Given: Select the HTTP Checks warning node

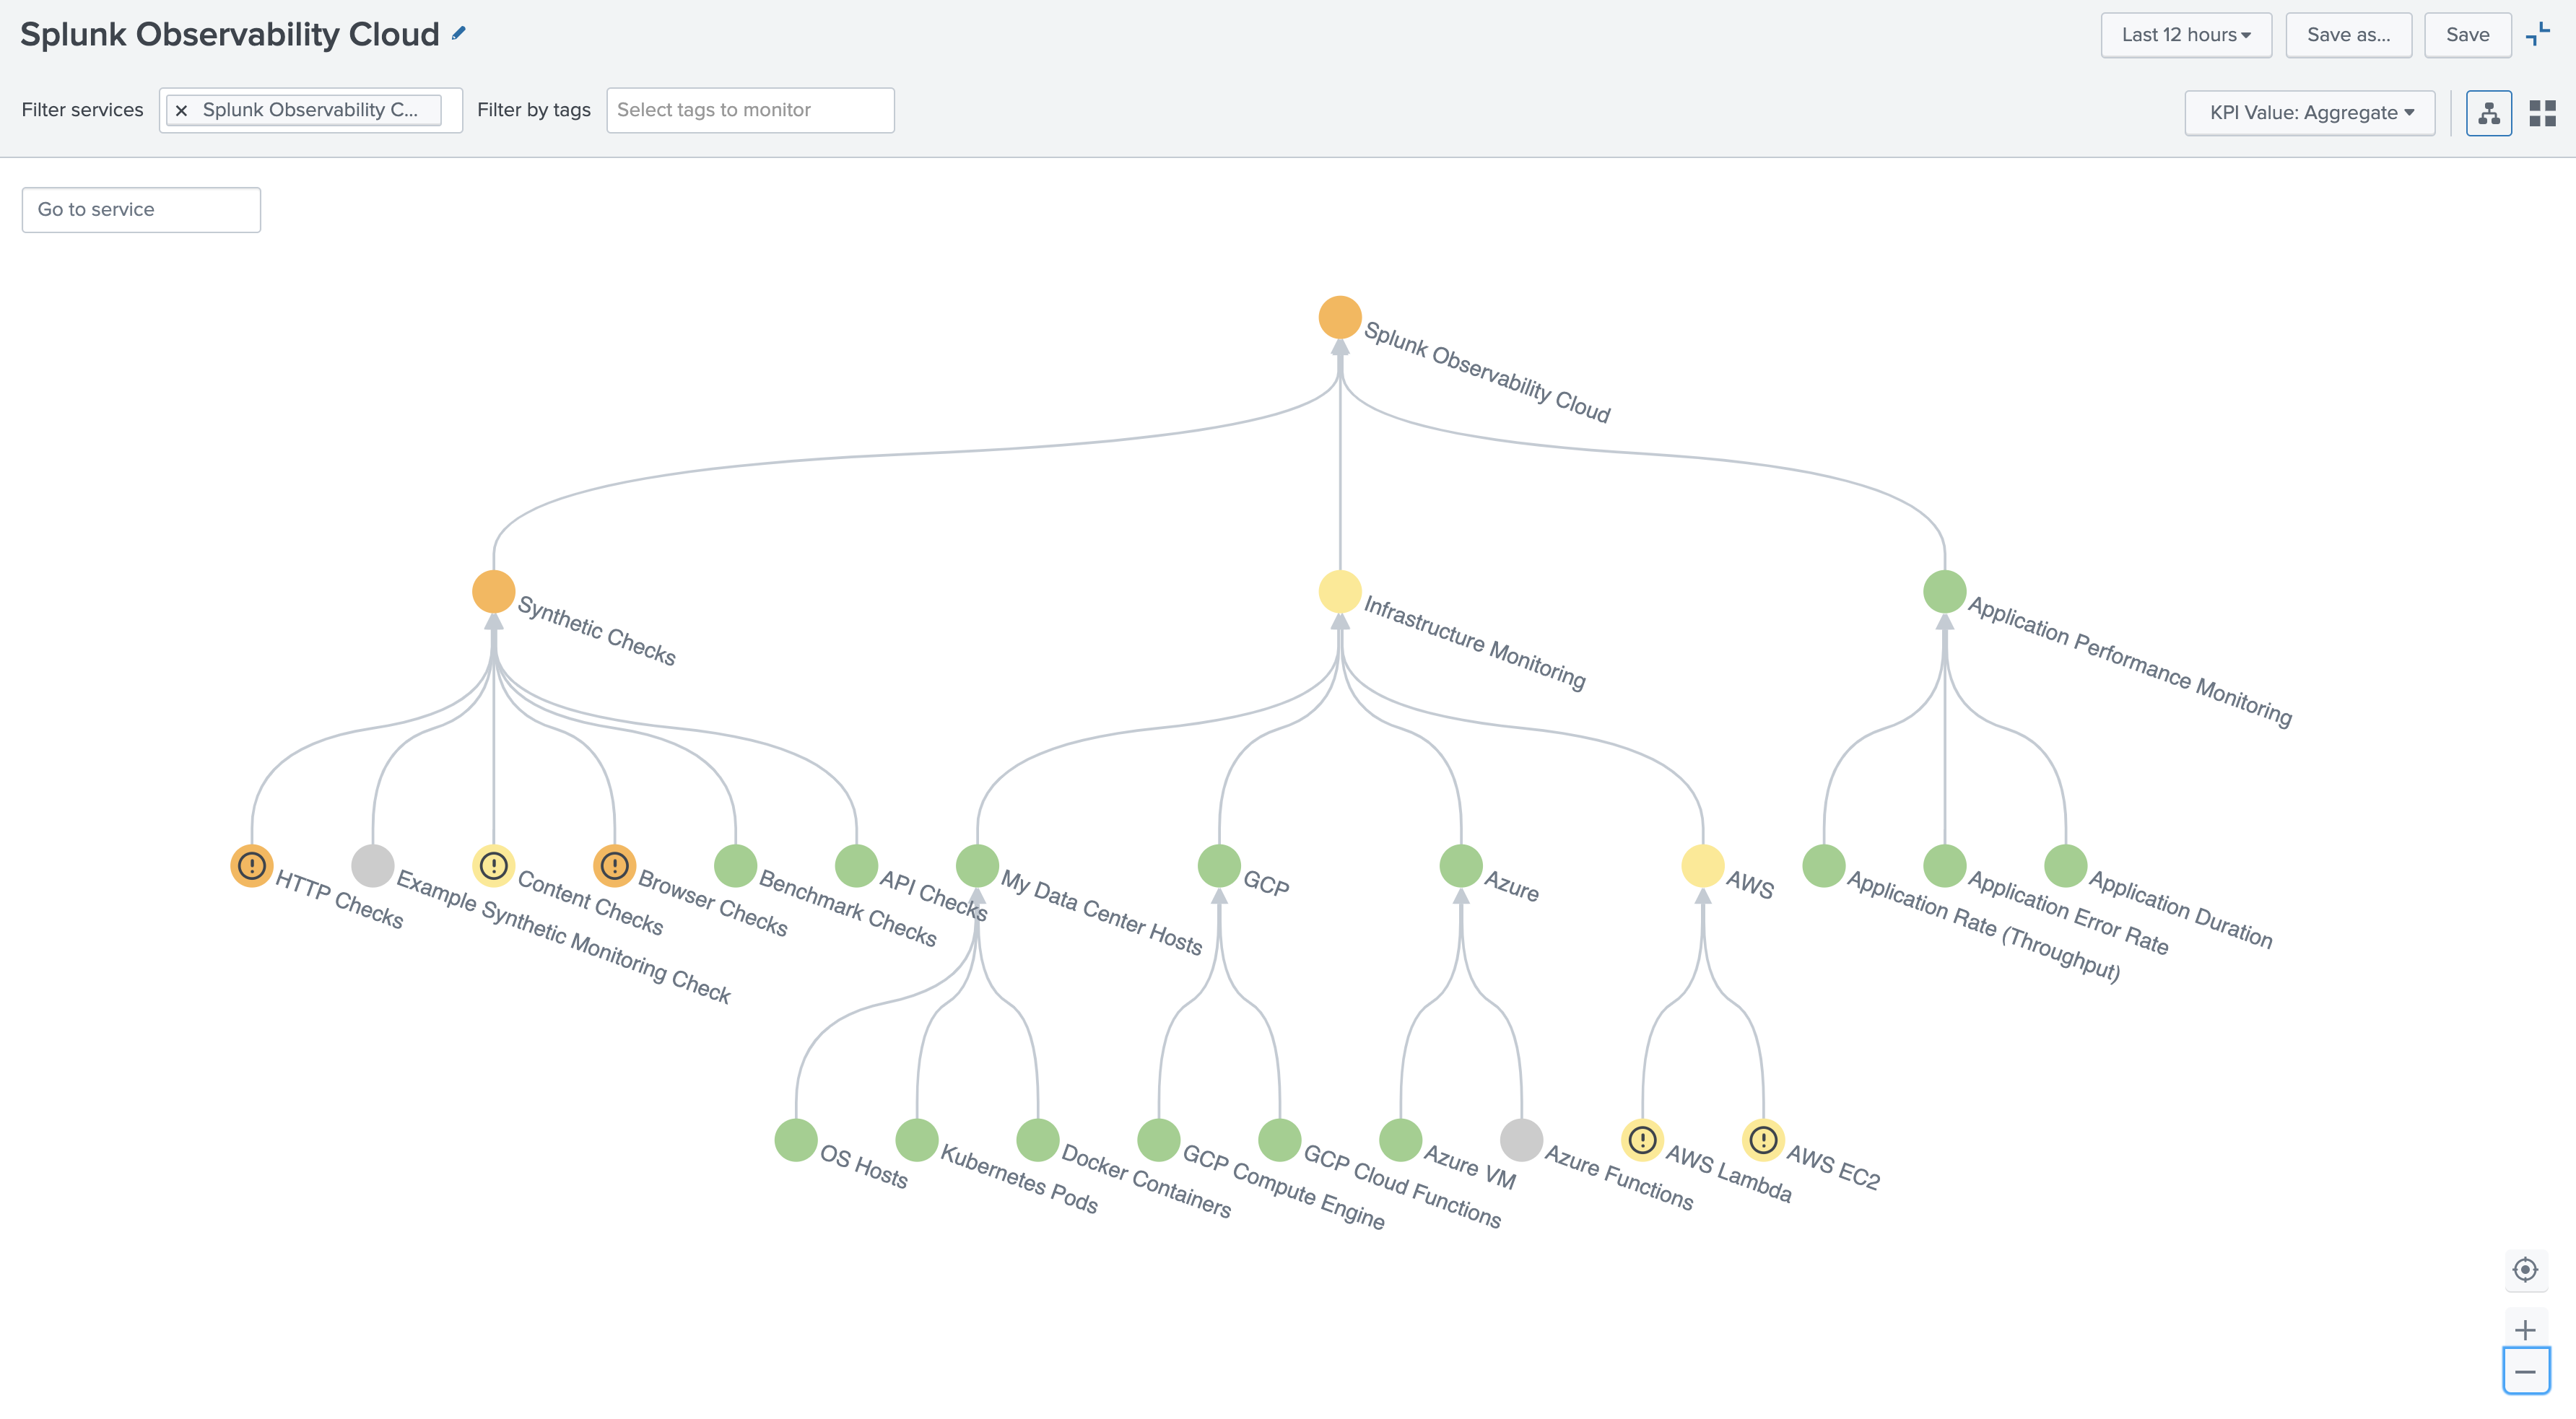Looking at the screenshot, I should point(252,866).
